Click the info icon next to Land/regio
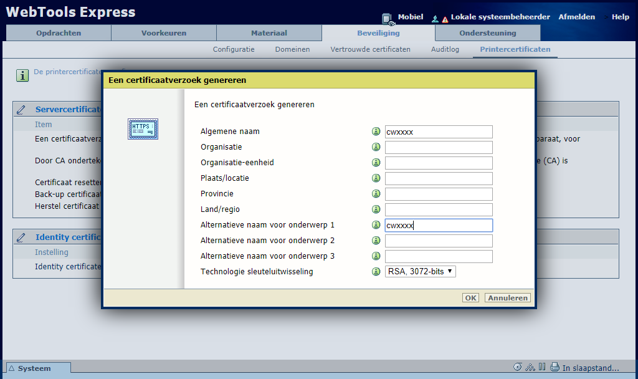 pyautogui.click(x=376, y=209)
